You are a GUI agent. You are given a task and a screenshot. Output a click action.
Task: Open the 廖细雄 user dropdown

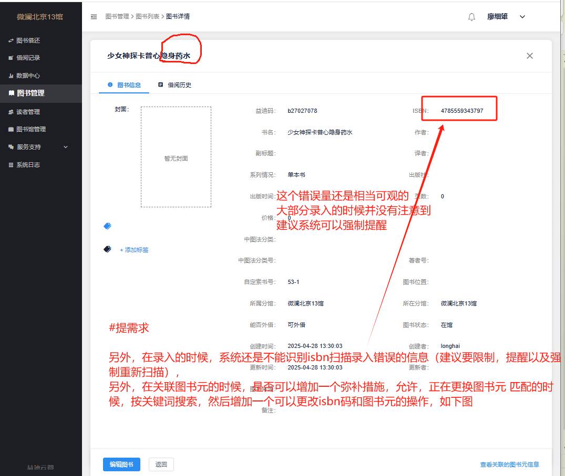point(506,17)
